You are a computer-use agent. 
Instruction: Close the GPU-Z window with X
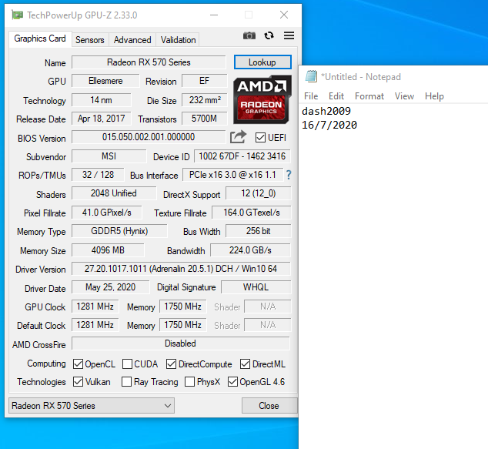click(283, 15)
